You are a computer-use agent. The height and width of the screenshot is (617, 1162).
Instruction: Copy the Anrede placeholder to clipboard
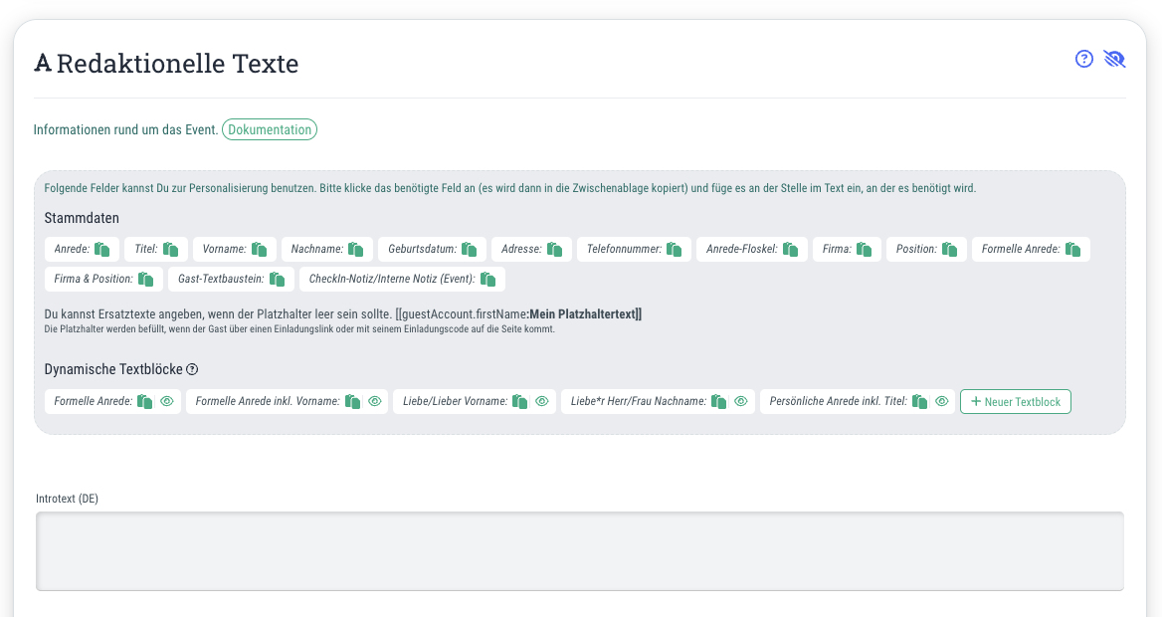[102, 249]
